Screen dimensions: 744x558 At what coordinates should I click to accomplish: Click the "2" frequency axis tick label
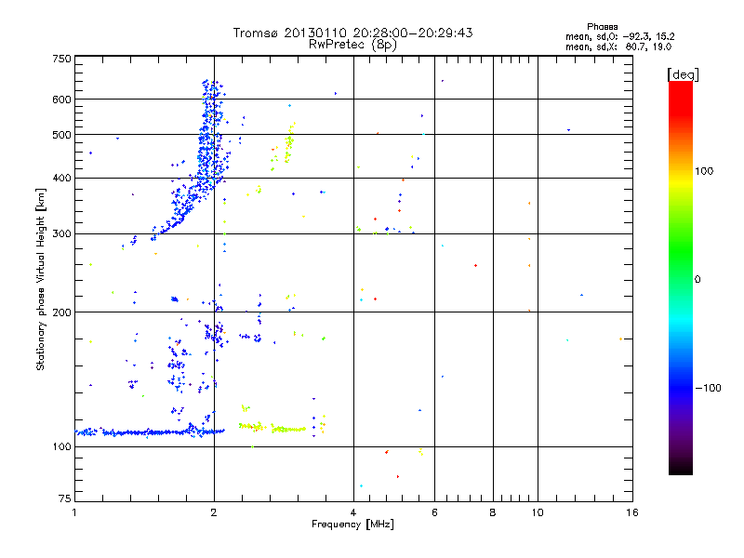click(214, 512)
